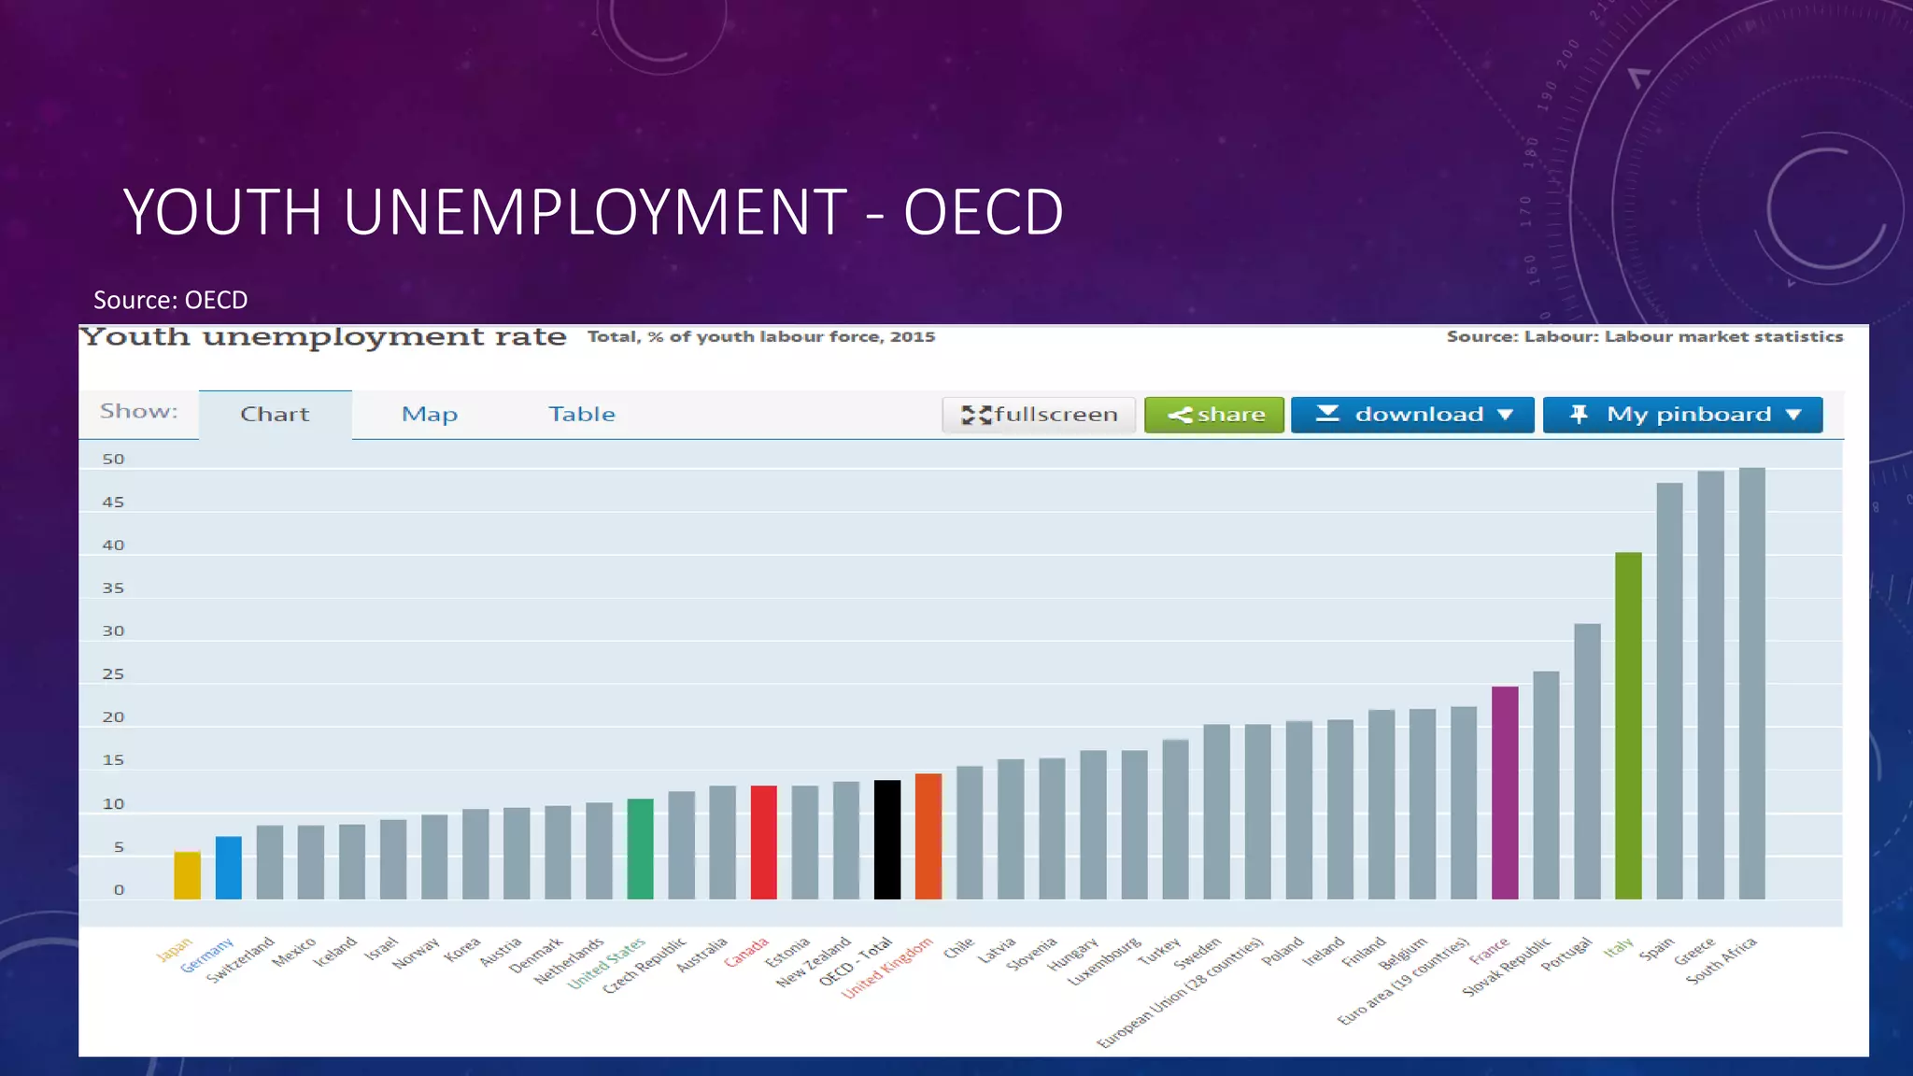Select the red Canada bar
The width and height of the screenshot is (1913, 1076).
[764, 842]
